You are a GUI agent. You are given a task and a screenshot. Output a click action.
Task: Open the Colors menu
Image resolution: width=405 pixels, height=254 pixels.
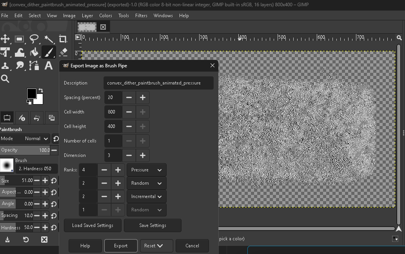pos(105,16)
